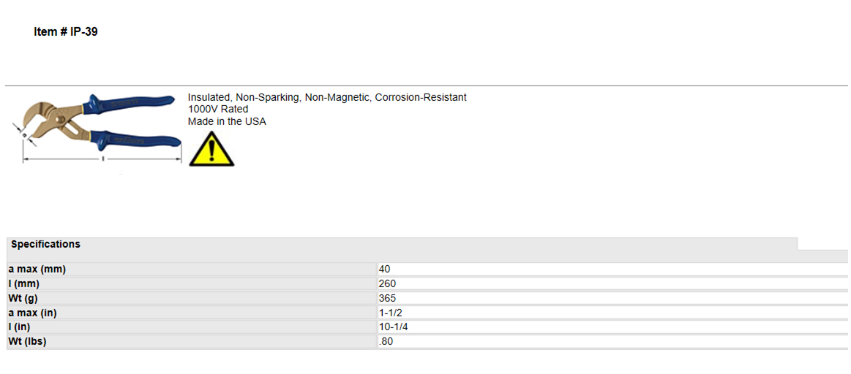The image size is (851, 374).
Task: Select the 365 weight value
Action: pyautogui.click(x=388, y=299)
